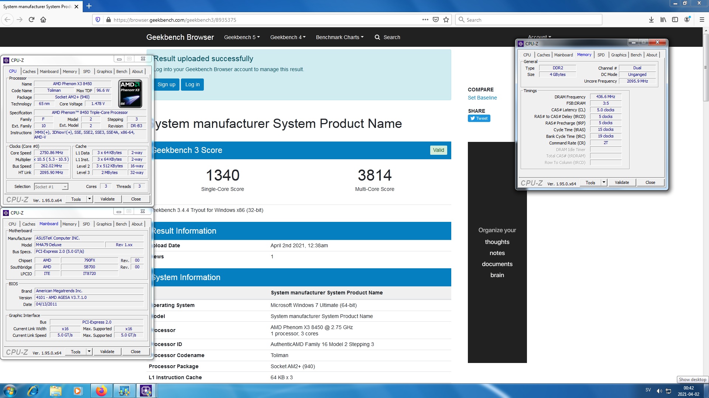The image size is (709, 398).
Task: Open Windows Media Player from taskbar
Action: [x=78, y=391]
